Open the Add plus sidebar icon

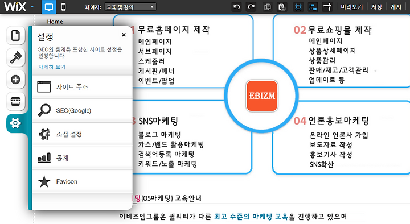[15, 80]
